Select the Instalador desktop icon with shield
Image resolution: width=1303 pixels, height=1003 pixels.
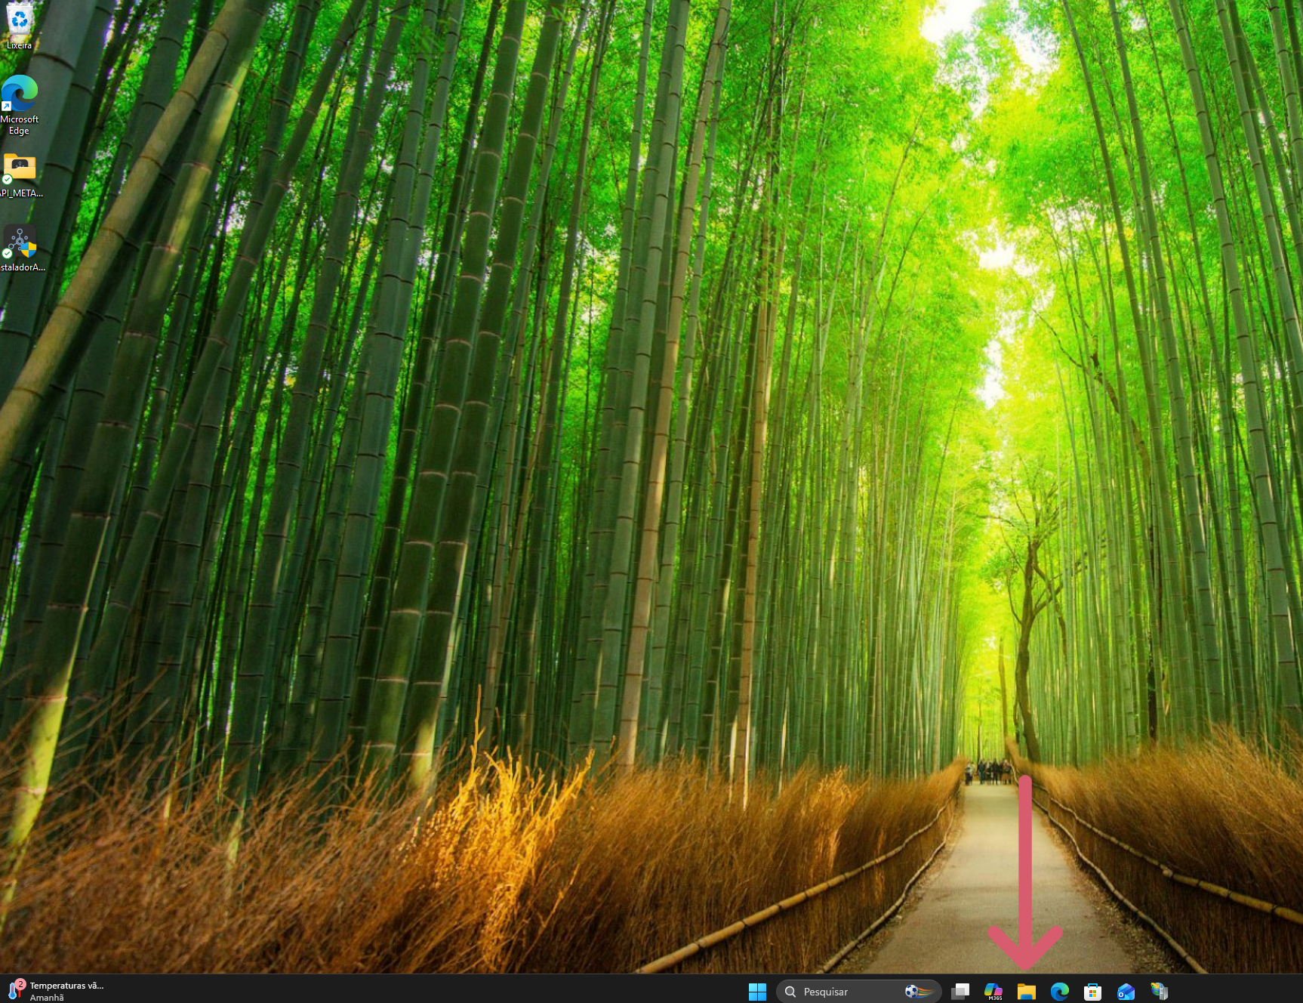tap(22, 248)
